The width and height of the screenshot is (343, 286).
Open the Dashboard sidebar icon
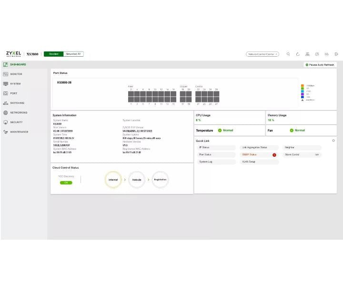pos(5,64)
